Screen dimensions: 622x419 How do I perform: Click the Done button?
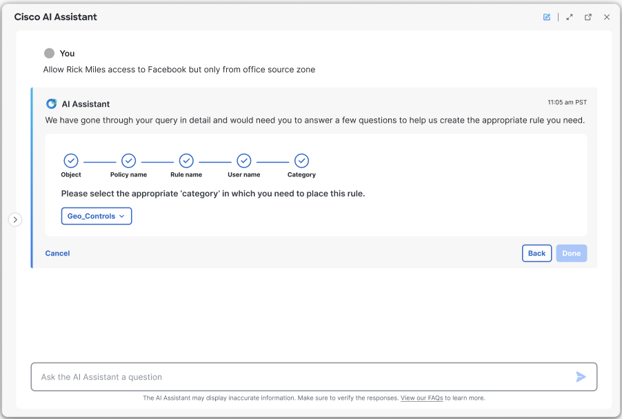[x=571, y=254]
